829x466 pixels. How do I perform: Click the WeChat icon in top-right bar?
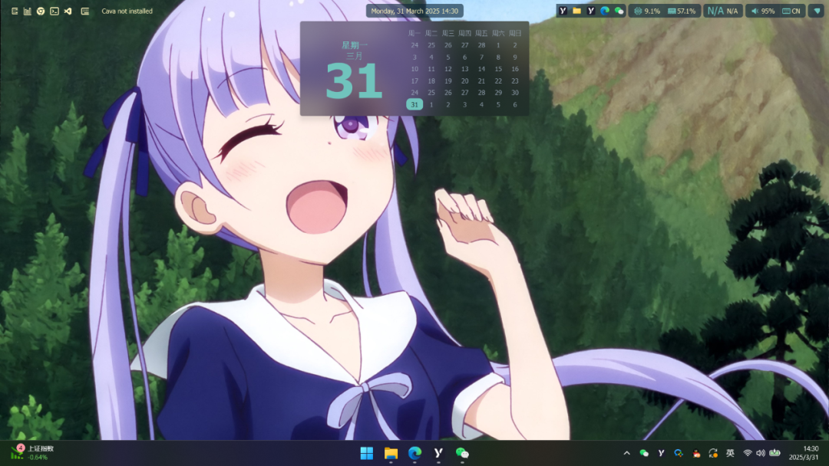pos(619,11)
